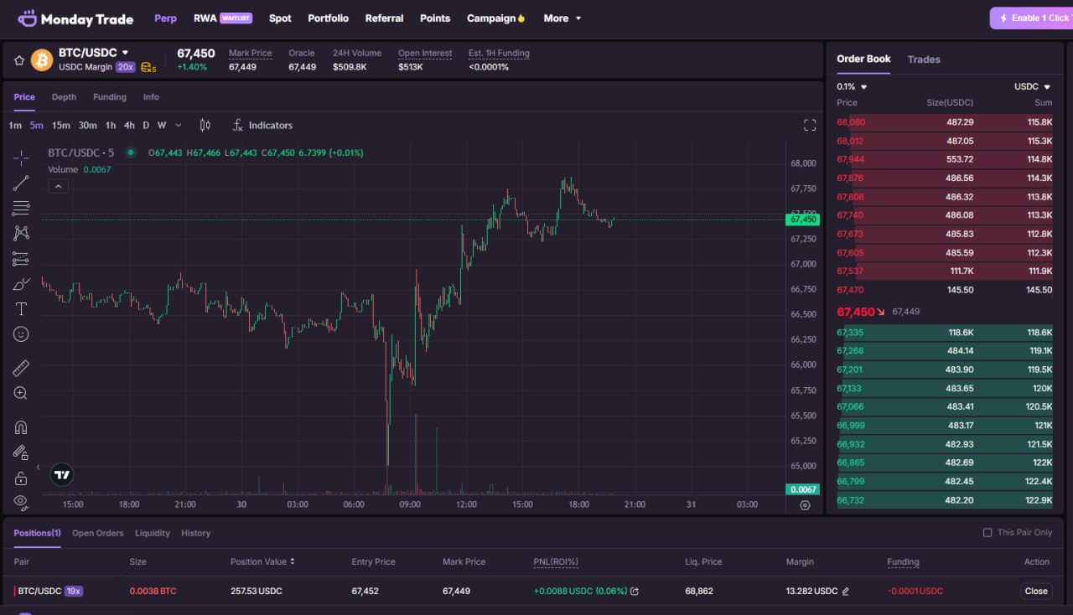This screenshot has height=615, width=1073.
Task: Select the ruler measure tool
Action: tap(21, 368)
